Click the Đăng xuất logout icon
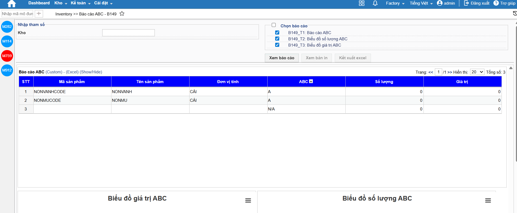 point(467,3)
